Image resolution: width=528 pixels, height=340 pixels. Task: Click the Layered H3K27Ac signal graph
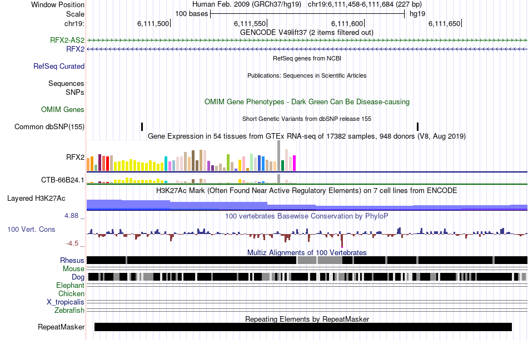307,205
